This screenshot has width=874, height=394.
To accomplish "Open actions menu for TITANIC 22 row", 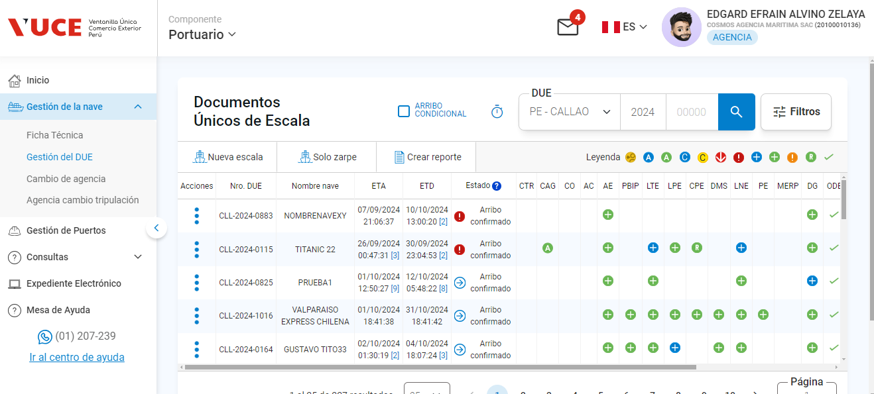I will [196, 250].
